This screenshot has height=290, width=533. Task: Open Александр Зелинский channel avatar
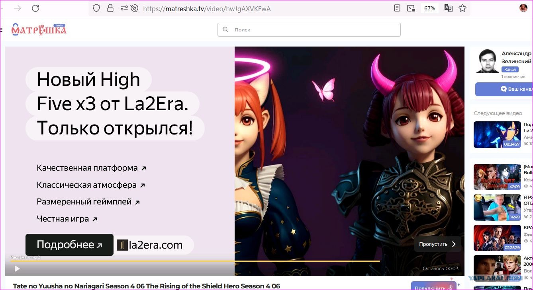487,61
